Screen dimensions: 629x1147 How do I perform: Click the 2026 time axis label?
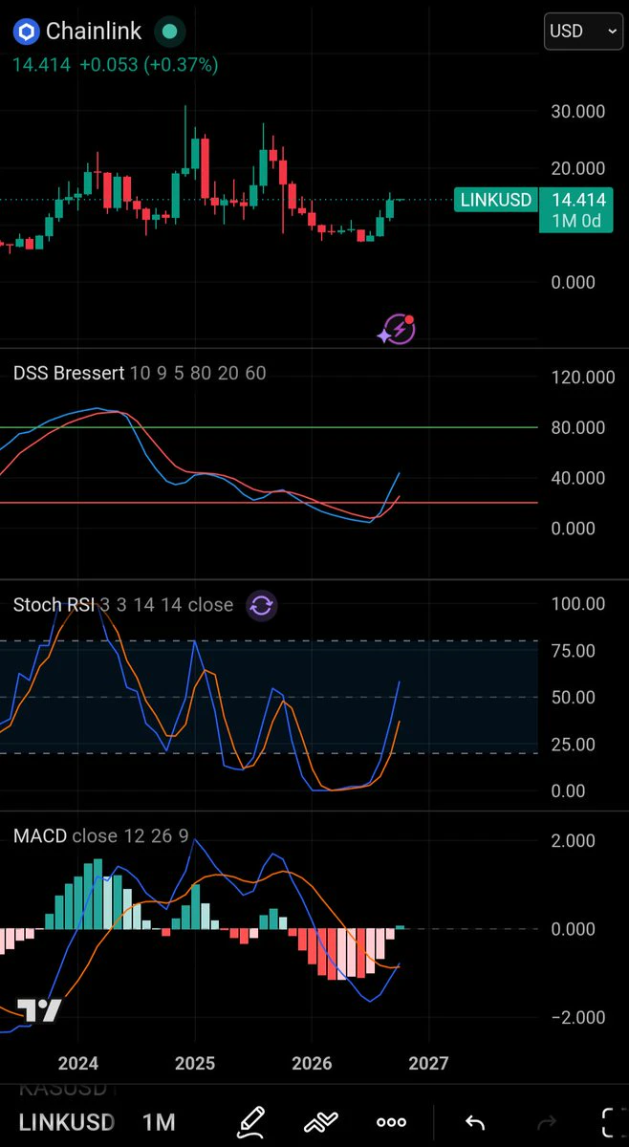[x=312, y=1063]
